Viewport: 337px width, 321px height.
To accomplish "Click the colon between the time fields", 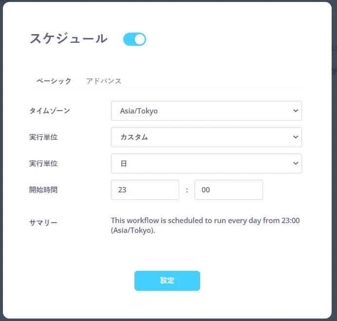I will click(x=187, y=190).
